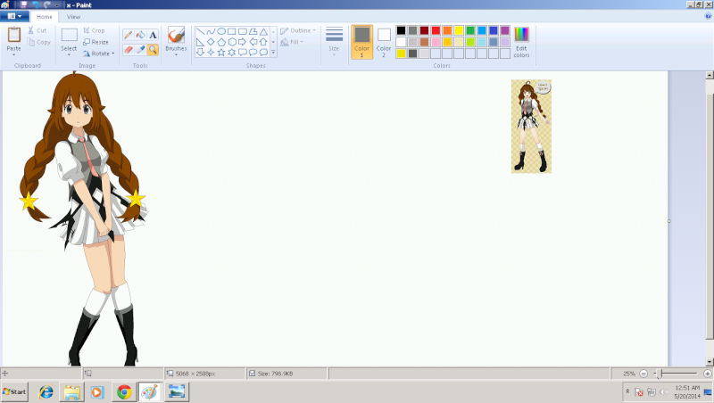Click the zoom out minus button
This screenshot has width=714, height=403.
click(x=643, y=374)
